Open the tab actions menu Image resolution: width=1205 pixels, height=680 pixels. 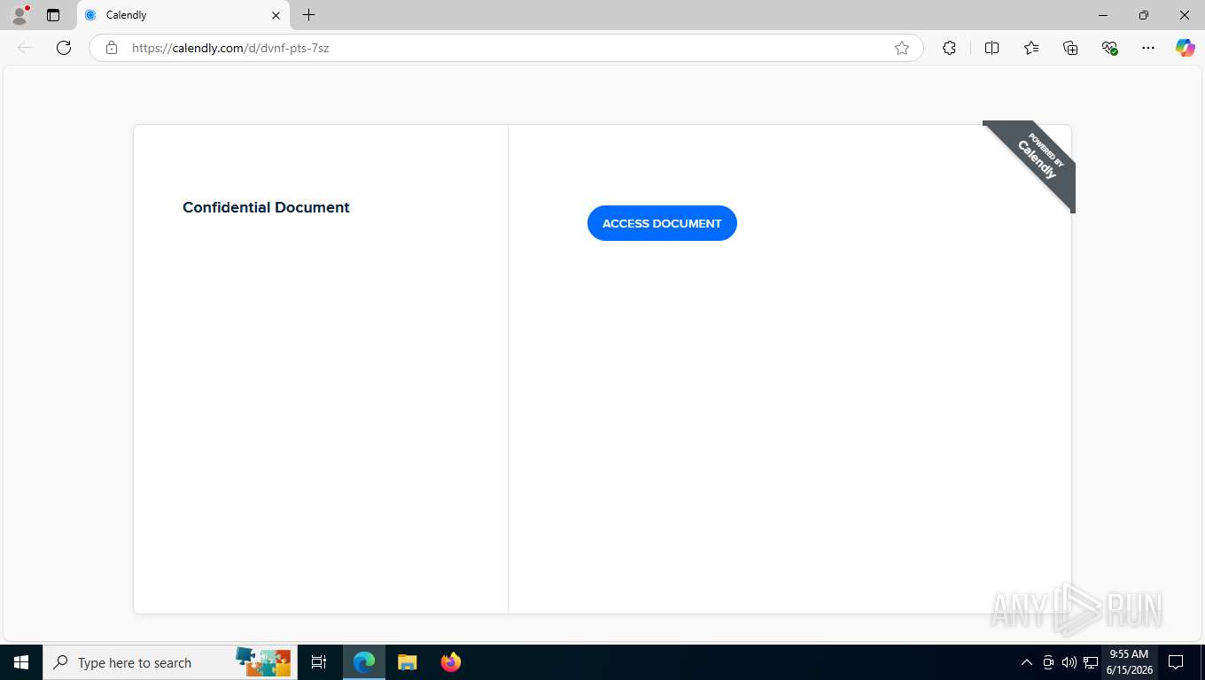(x=53, y=15)
